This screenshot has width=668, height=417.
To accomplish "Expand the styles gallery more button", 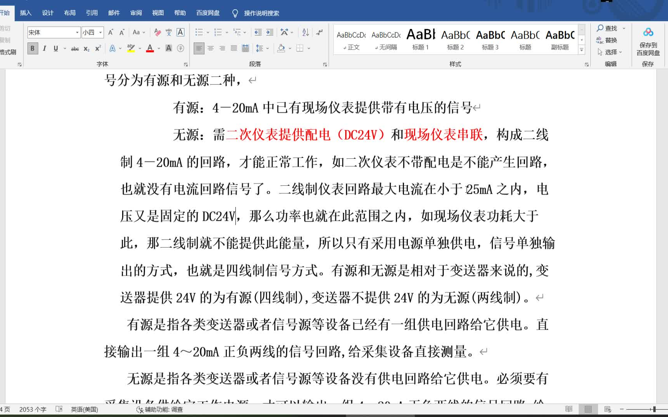I will [581, 50].
